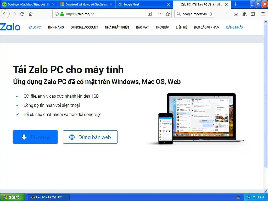Click ĐĂNG NHẬP to sign in
Image resolution: width=268 pixels, height=201 pixels.
click(235, 27)
